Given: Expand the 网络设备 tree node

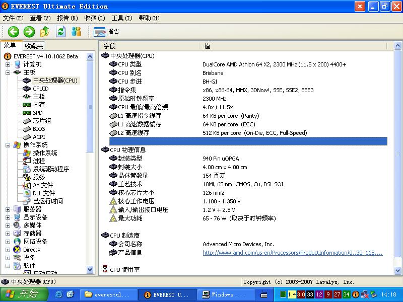Looking at the screenshot, I should 8,242.
